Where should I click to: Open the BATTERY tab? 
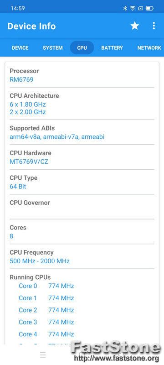[x=112, y=48]
